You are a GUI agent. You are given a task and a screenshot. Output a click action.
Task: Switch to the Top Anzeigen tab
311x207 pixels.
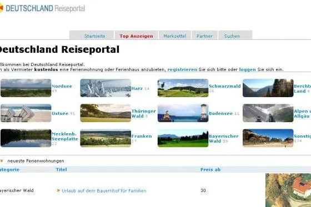click(x=136, y=36)
